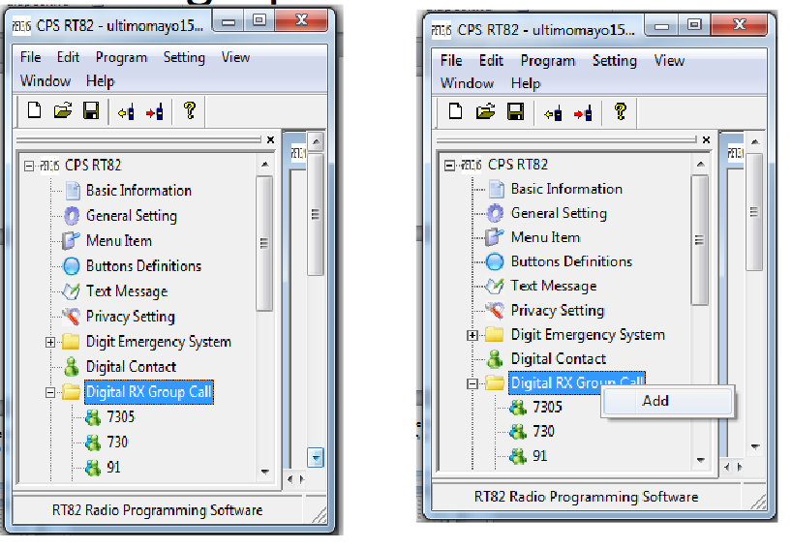Open Program menu in left window

pos(121,57)
